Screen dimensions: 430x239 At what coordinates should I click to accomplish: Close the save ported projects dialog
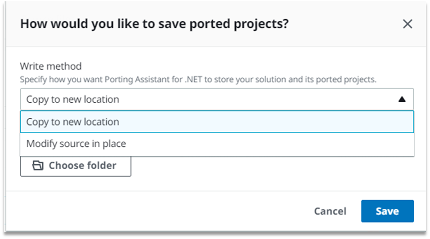(407, 24)
